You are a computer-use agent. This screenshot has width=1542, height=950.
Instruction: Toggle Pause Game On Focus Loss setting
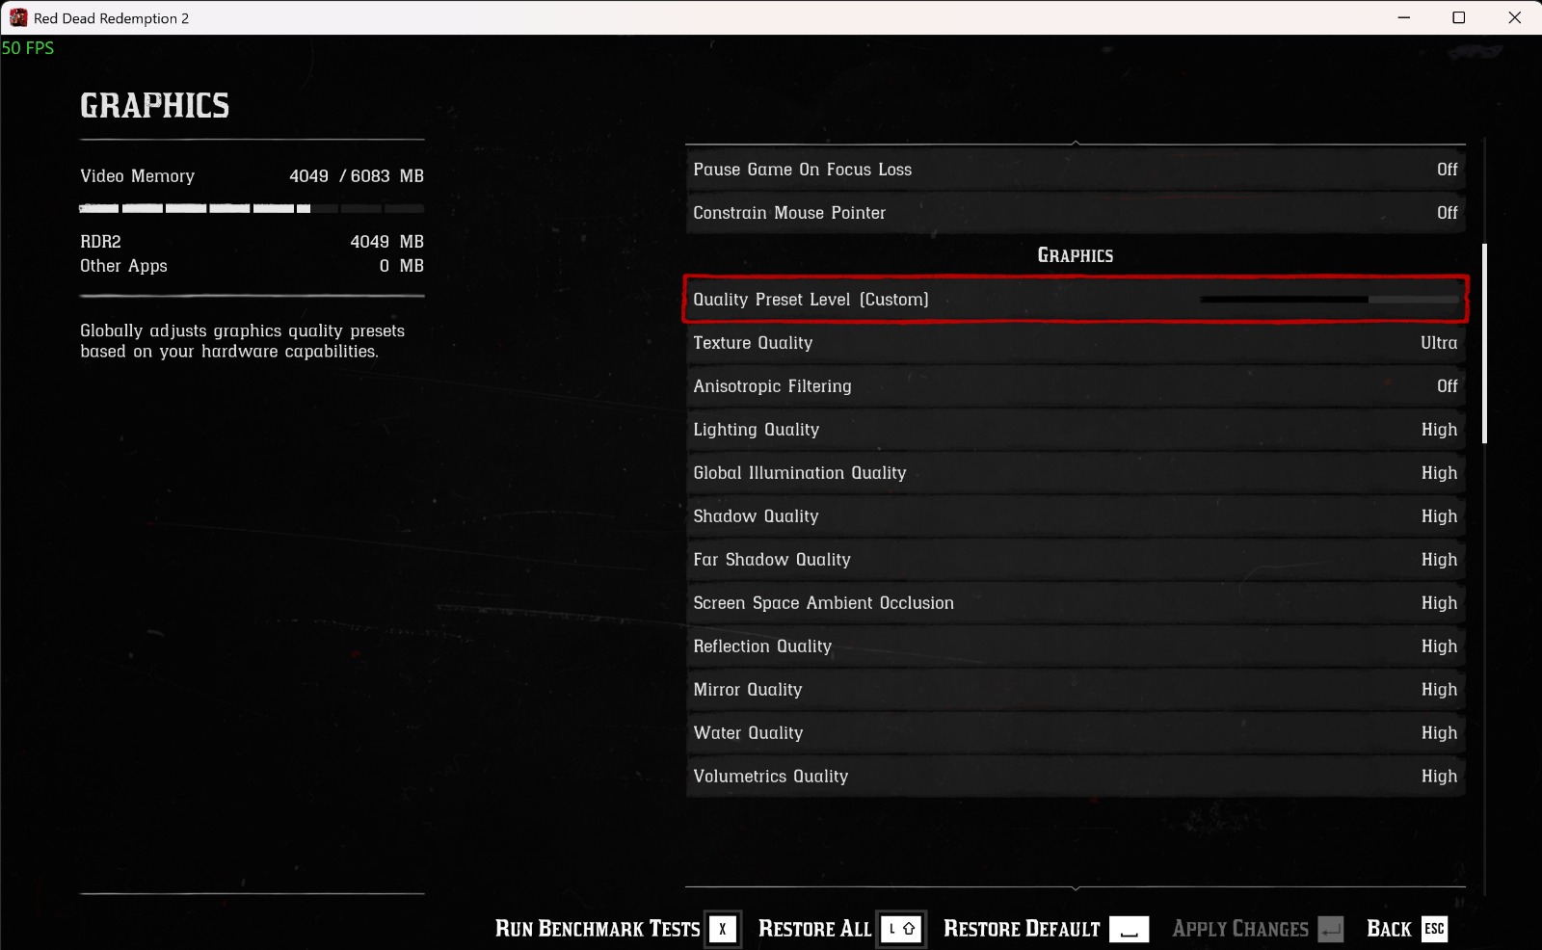coord(1076,170)
